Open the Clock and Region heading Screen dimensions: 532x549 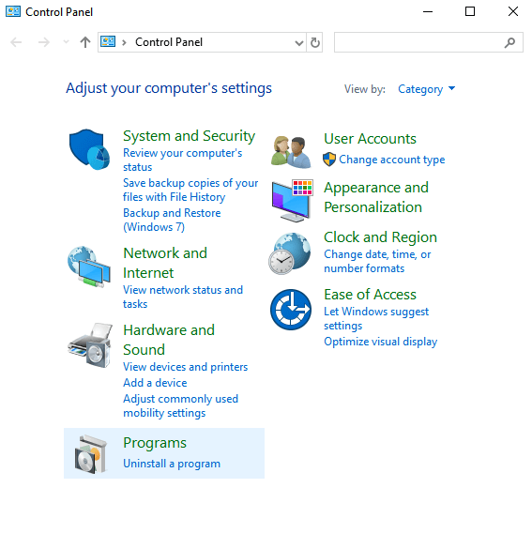pyautogui.click(x=380, y=237)
